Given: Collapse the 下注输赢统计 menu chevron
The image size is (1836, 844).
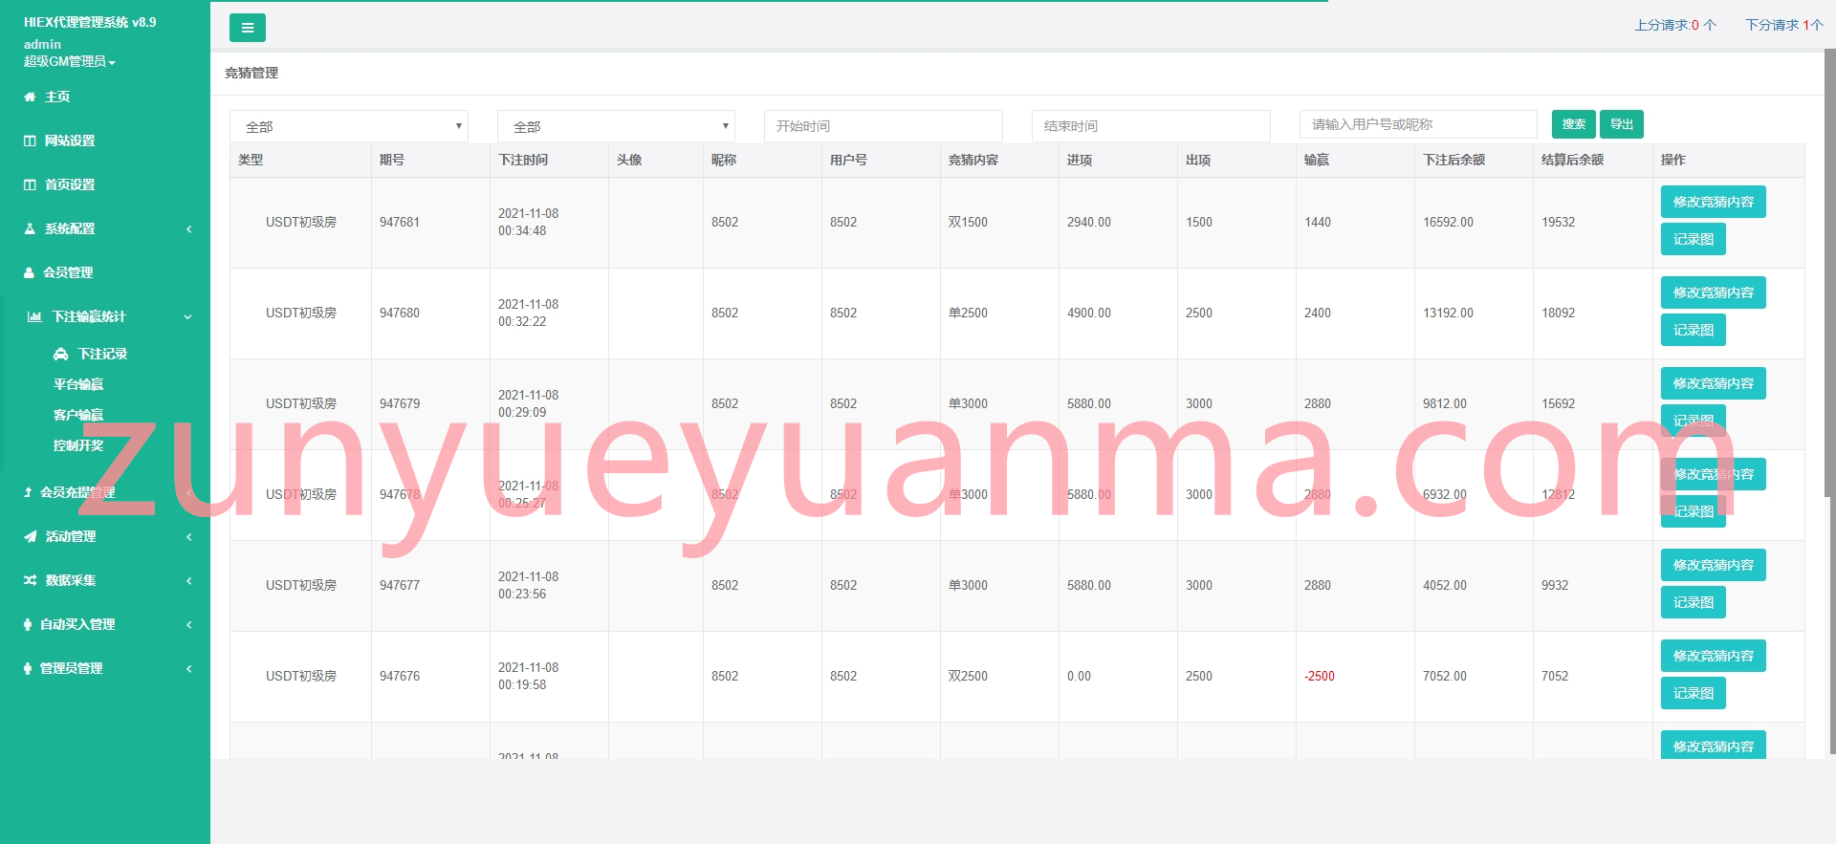Looking at the screenshot, I should point(188,316).
